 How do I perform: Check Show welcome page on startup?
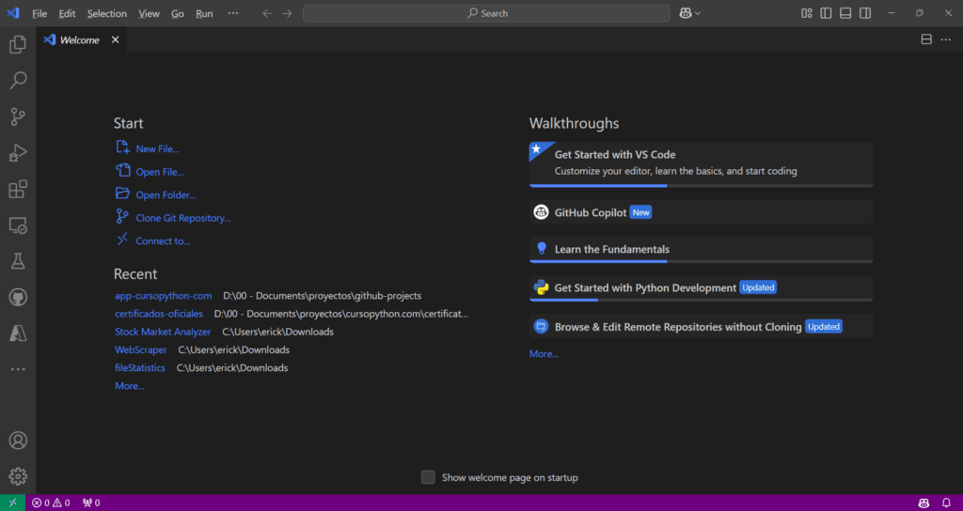(x=428, y=477)
